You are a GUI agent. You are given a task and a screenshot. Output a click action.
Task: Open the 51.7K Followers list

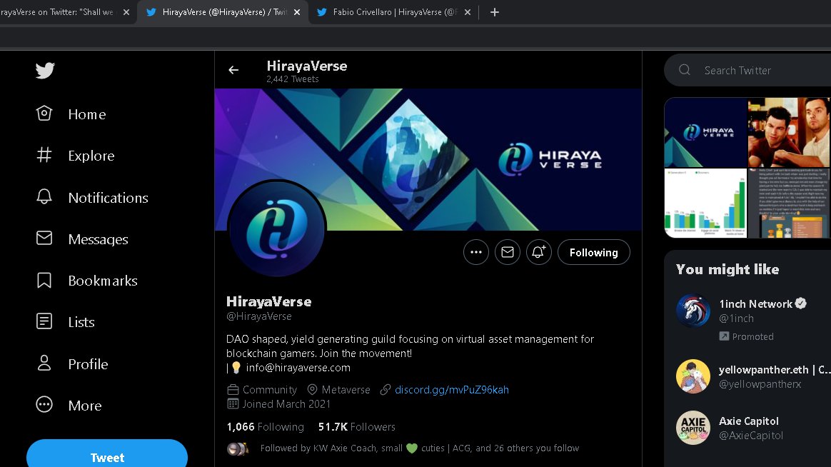point(357,427)
